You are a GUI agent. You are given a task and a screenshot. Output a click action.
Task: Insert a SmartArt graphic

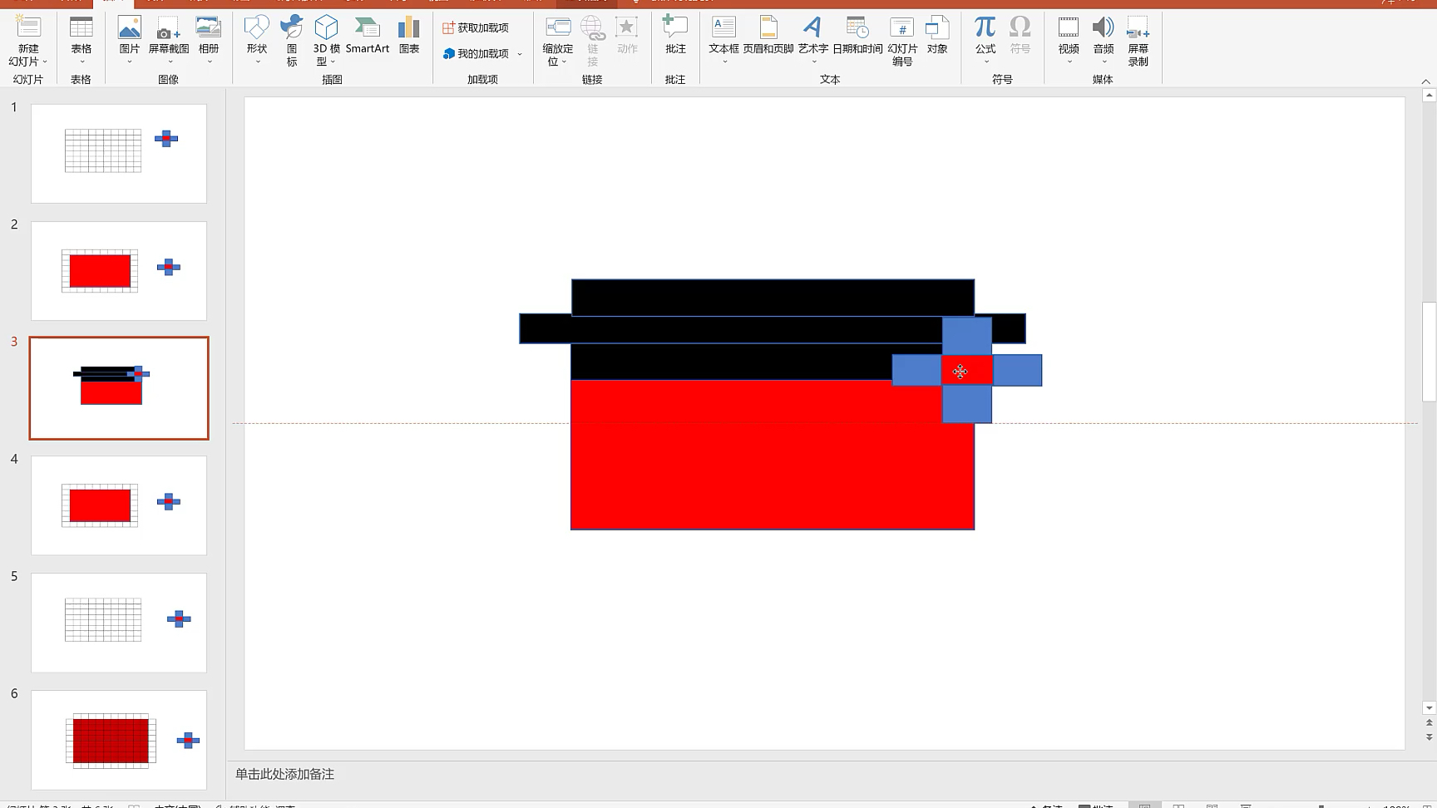point(368,35)
